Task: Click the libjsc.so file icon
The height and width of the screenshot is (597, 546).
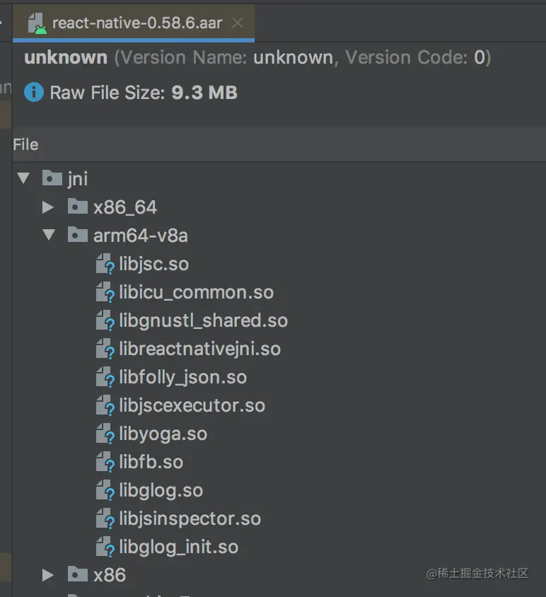Action: point(105,265)
